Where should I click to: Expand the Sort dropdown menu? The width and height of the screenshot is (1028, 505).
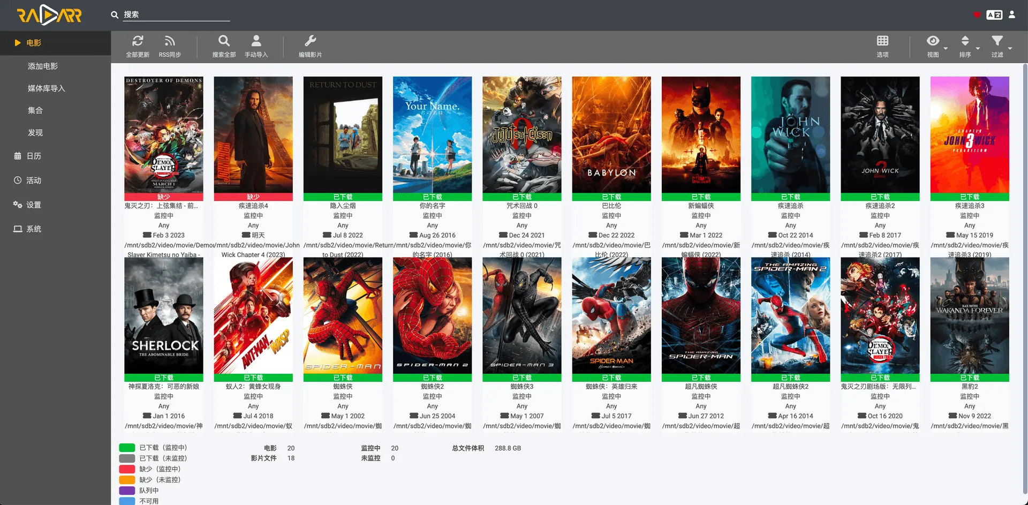(x=965, y=41)
